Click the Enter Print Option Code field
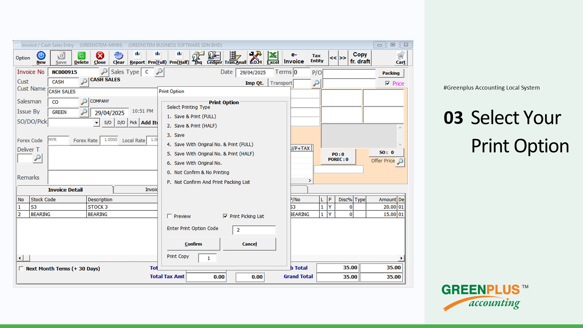This screenshot has height=328, width=583. point(254,230)
